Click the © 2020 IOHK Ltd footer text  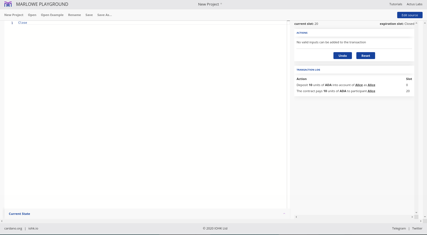click(x=215, y=228)
